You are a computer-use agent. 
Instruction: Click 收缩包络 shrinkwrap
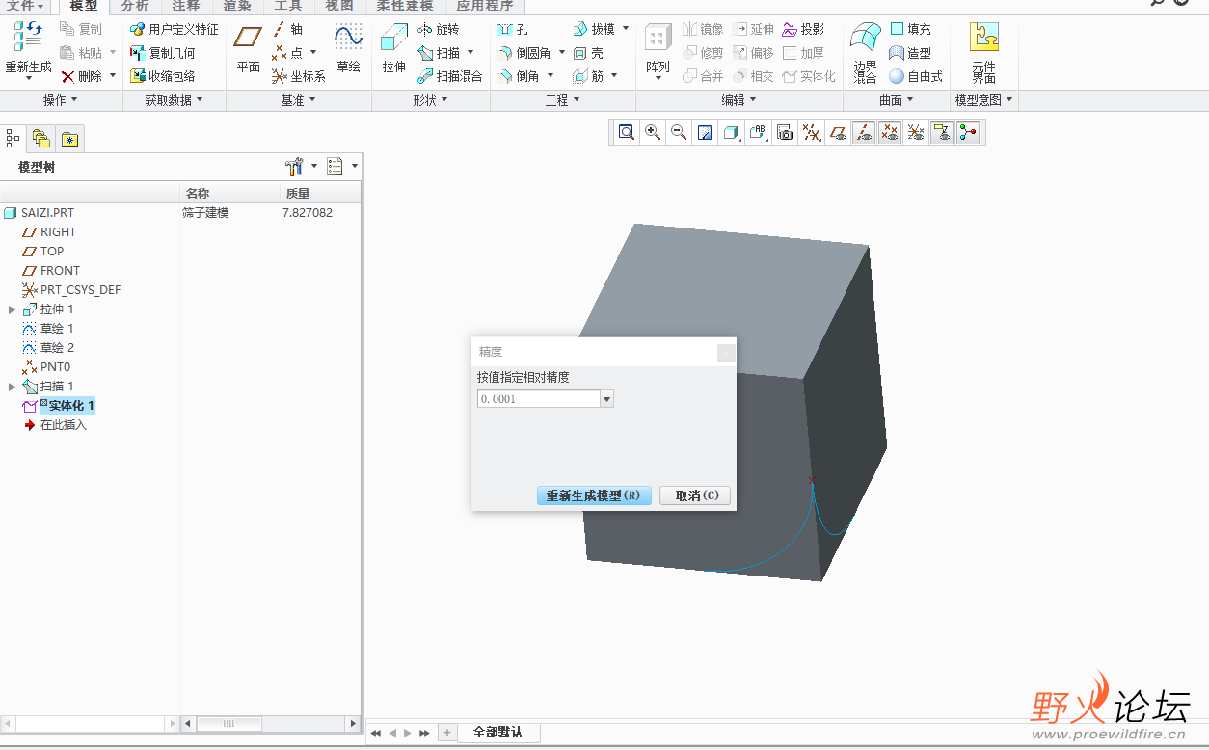[x=162, y=76]
